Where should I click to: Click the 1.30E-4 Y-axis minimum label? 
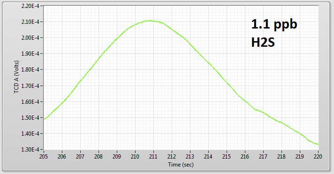click(x=30, y=150)
